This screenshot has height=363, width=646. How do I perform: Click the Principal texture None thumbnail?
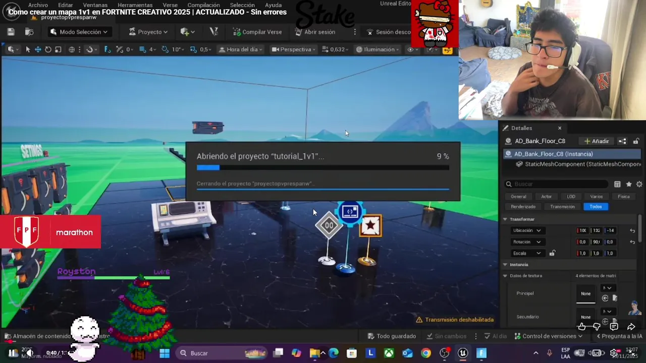pyautogui.click(x=585, y=293)
